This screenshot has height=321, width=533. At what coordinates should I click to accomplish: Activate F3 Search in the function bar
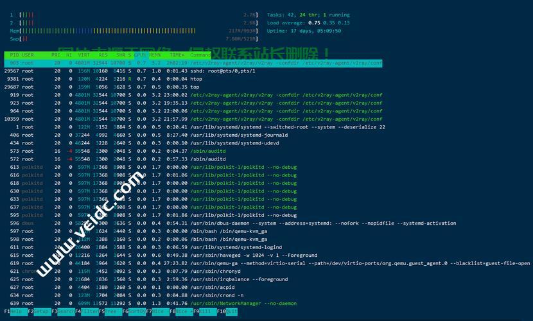click(x=63, y=311)
